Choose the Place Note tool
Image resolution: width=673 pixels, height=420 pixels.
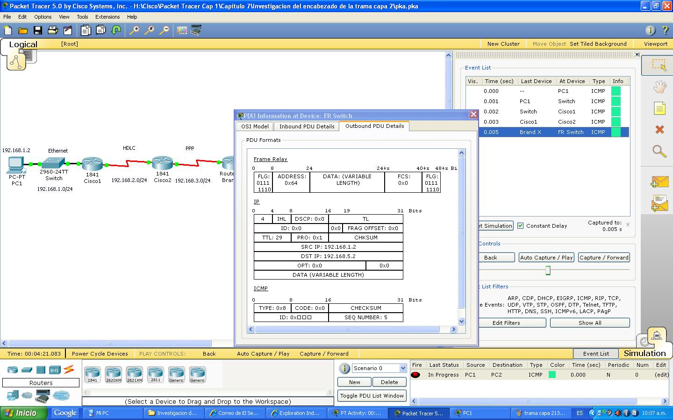tap(659, 109)
